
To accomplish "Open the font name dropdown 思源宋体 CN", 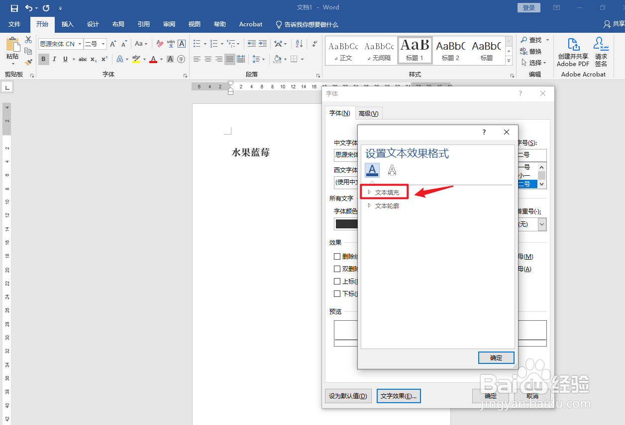I will (80, 44).
